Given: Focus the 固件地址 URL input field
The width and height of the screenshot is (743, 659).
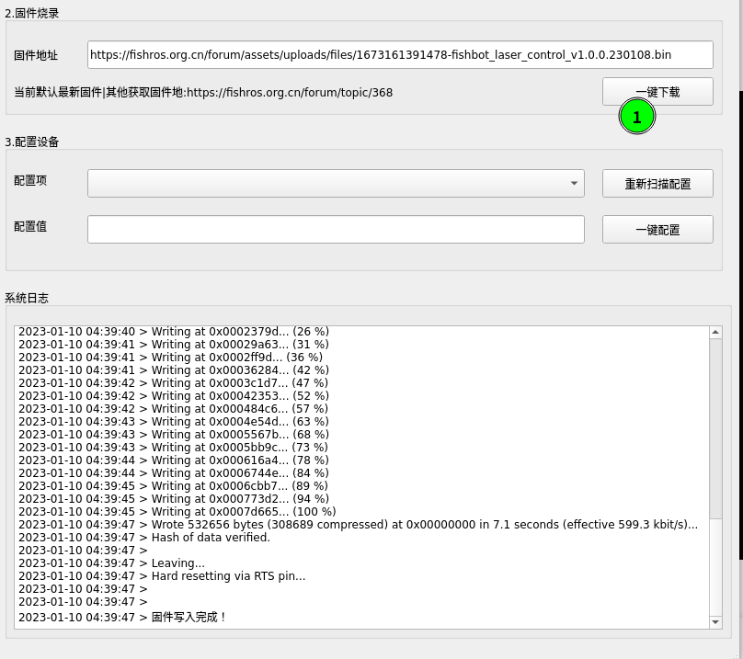Looking at the screenshot, I should 400,55.
